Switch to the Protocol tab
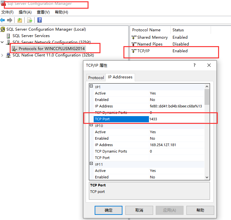The width and height of the screenshot is (231, 220). 96,77
